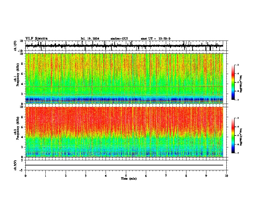Click time axis tick label "5"

[126, 176]
